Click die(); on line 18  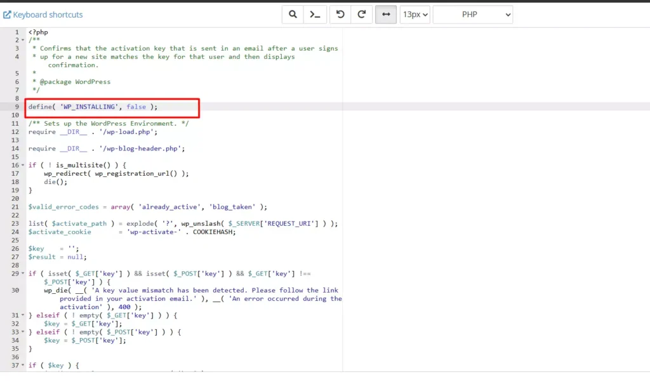click(56, 182)
